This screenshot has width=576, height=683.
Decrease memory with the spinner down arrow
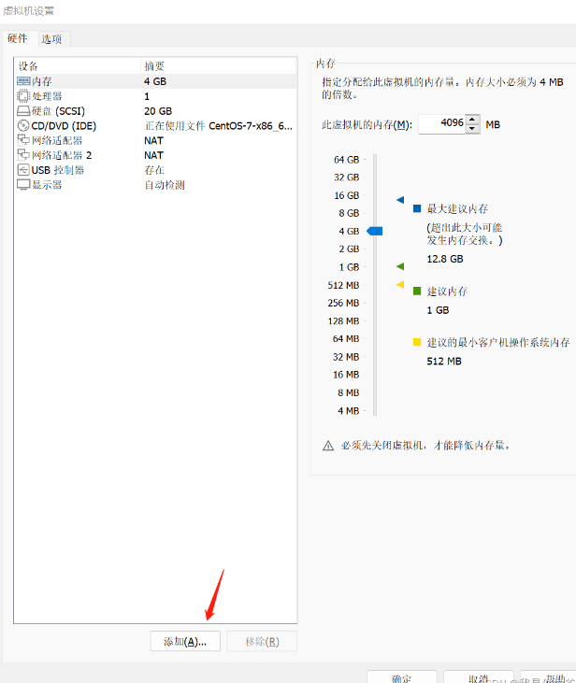(472, 129)
